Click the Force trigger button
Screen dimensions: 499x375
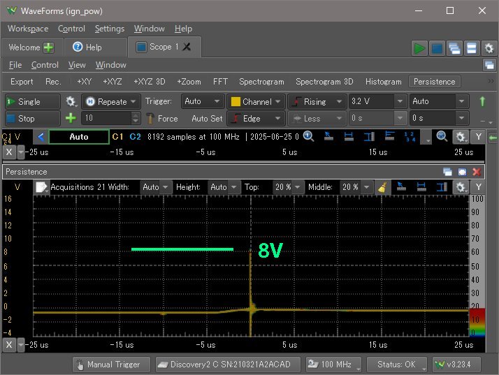tap(161, 119)
